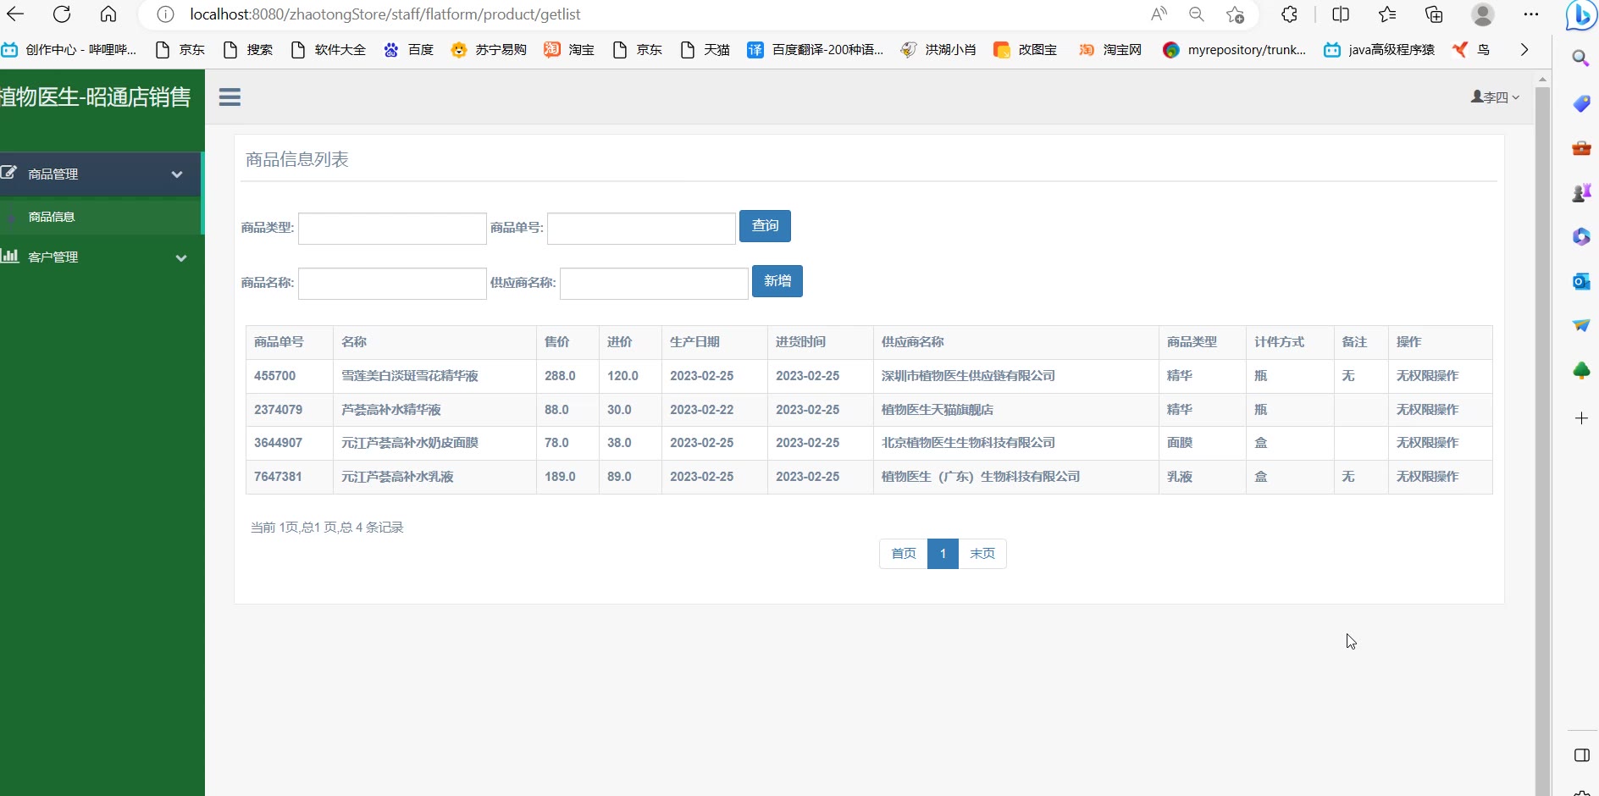This screenshot has height=796, width=1599.
Task: Open the myrepository/trunk bookmark
Action: [x=1235, y=50]
